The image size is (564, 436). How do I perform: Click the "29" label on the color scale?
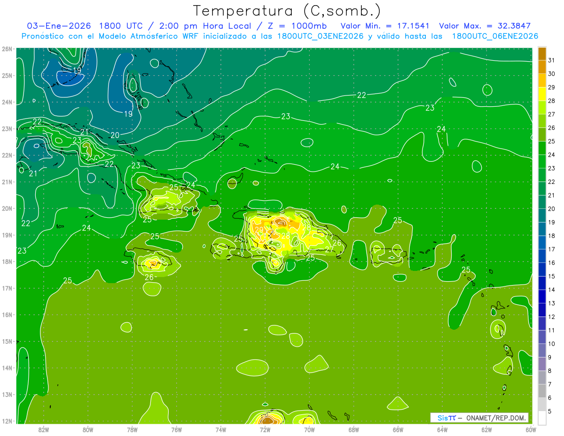click(x=551, y=87)
